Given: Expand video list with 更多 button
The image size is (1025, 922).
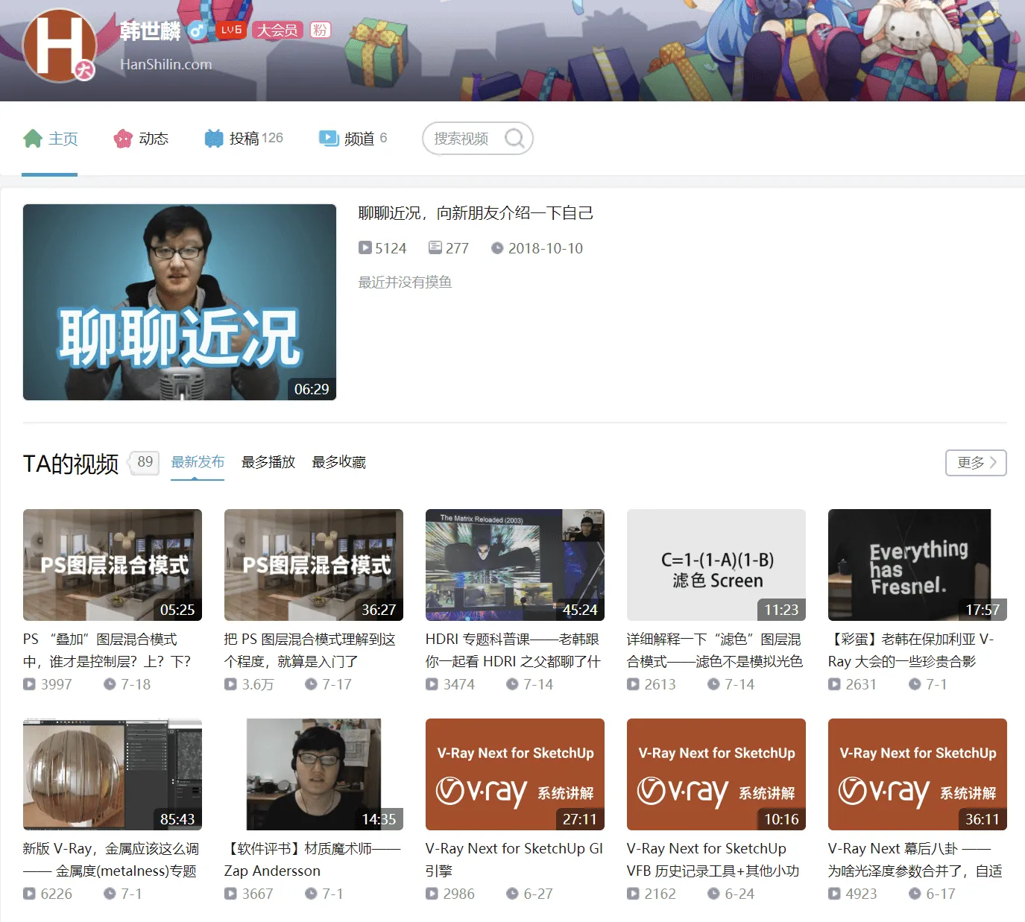Looking at the screenshot, I should pyautogui.click(x=976, y=463).
